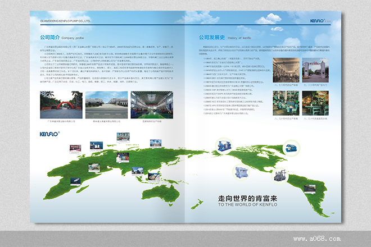Screen dimensions: 371x247
Task: Click the reddish photo at the map's far left
Action: pos(75,149)
